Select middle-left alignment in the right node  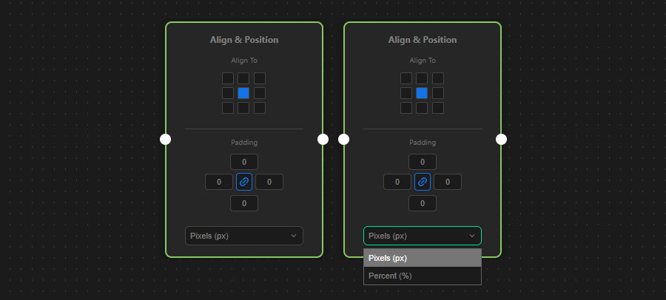click(406, 93)
